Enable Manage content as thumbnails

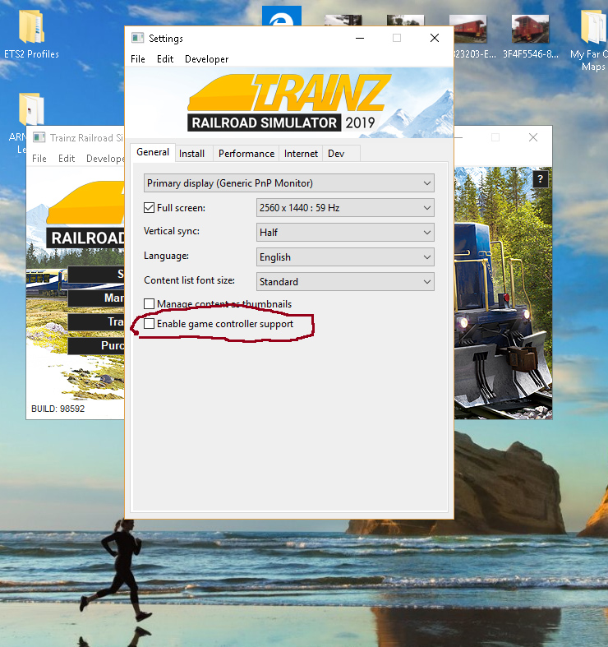click(x=149, y=304)
